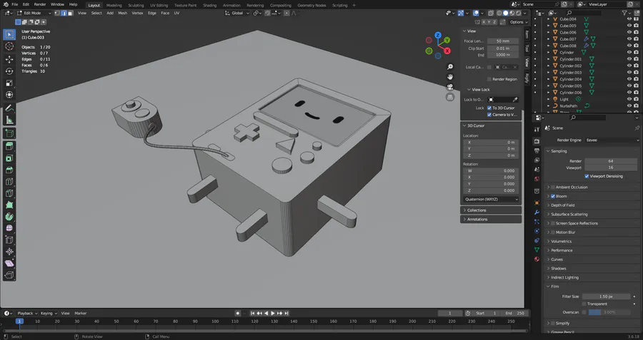
Task: Expand the Annotations panel
Action: (491, 220)
